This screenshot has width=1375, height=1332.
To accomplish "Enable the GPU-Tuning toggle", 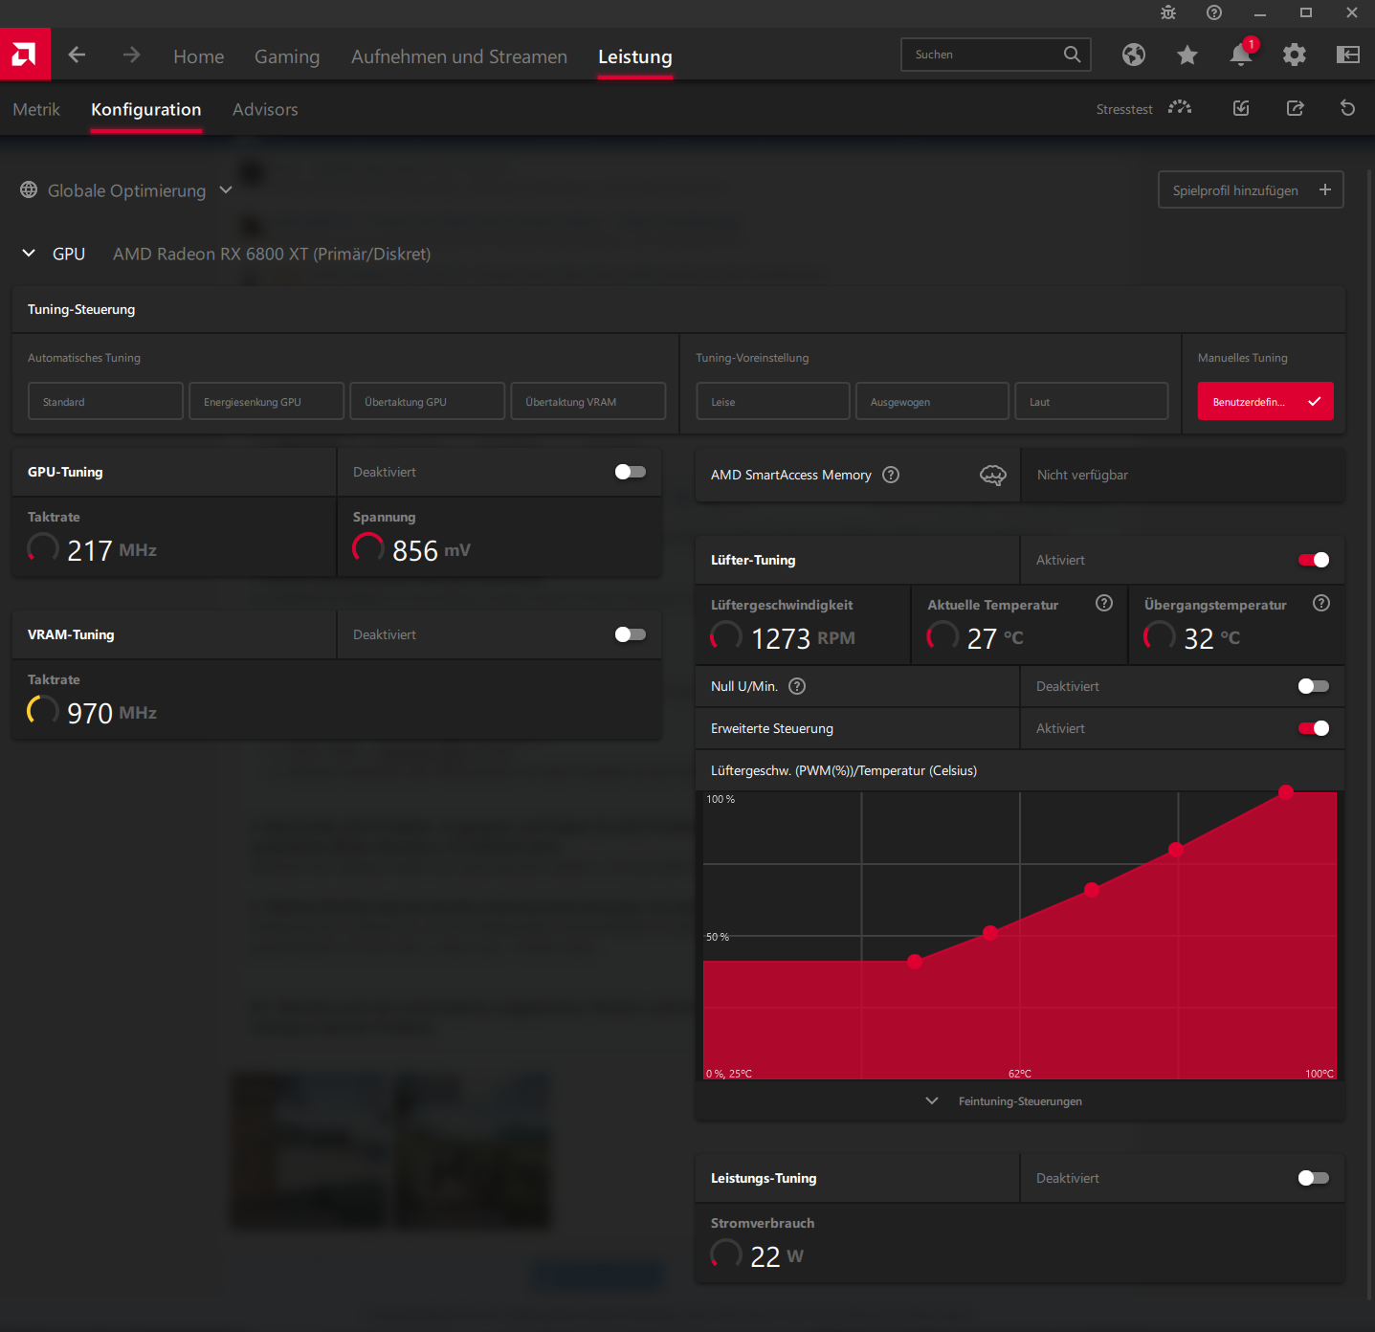I will pos(631,472).
